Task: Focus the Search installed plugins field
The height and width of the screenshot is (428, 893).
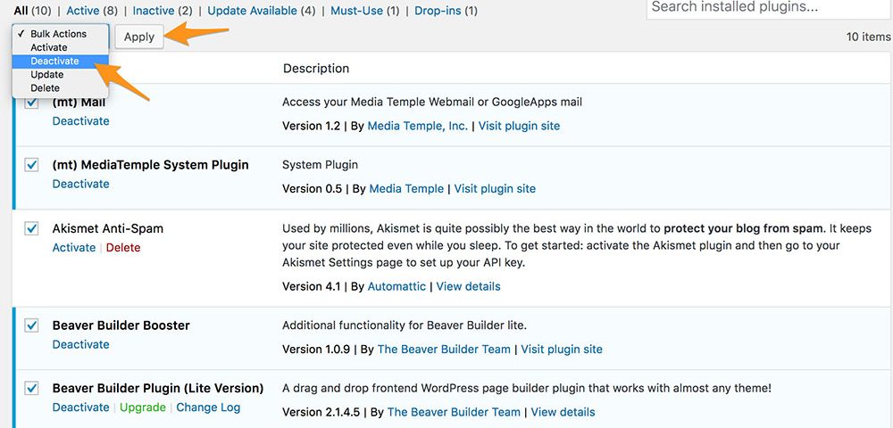Action: pyautogui.click(x=770, y=8)
